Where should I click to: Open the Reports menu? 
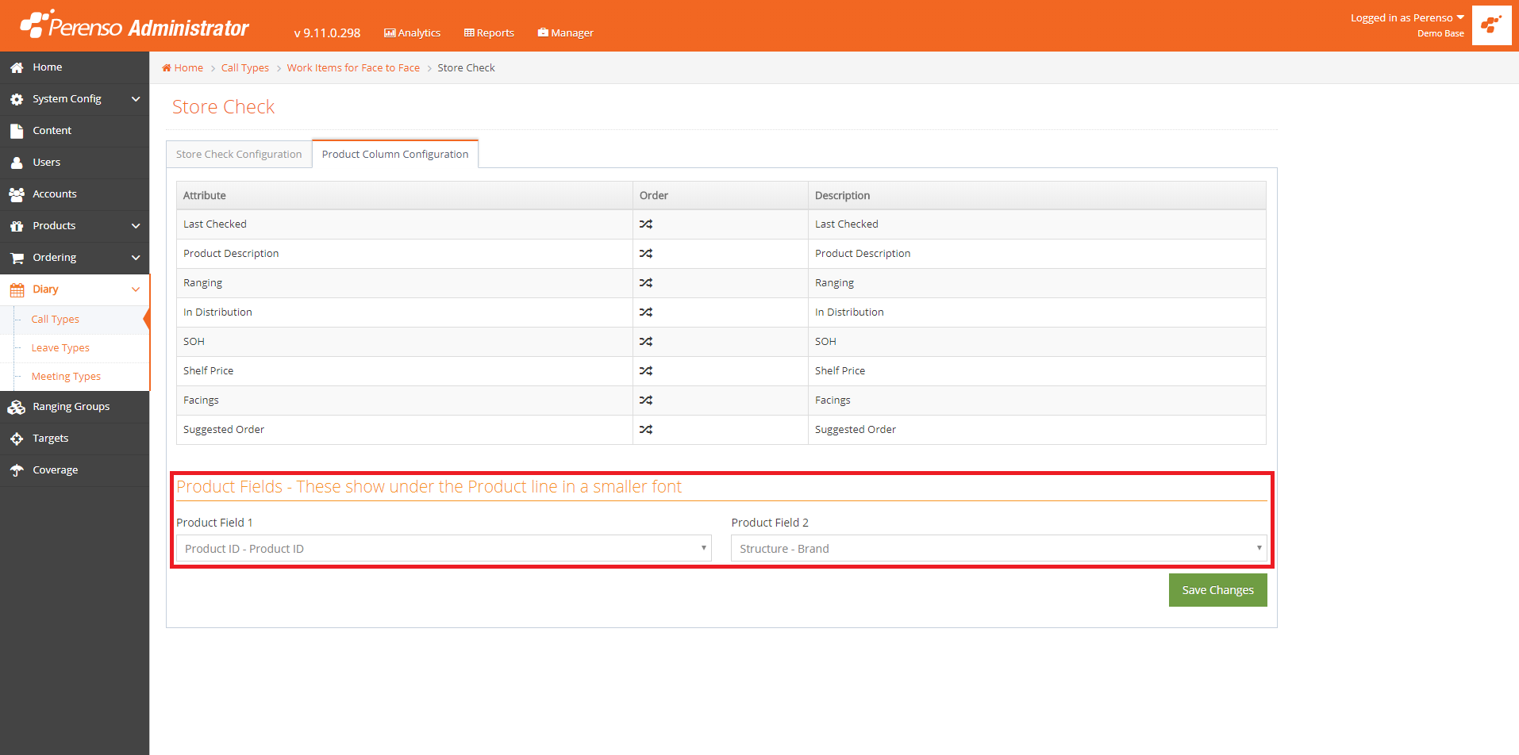point(489,33)
